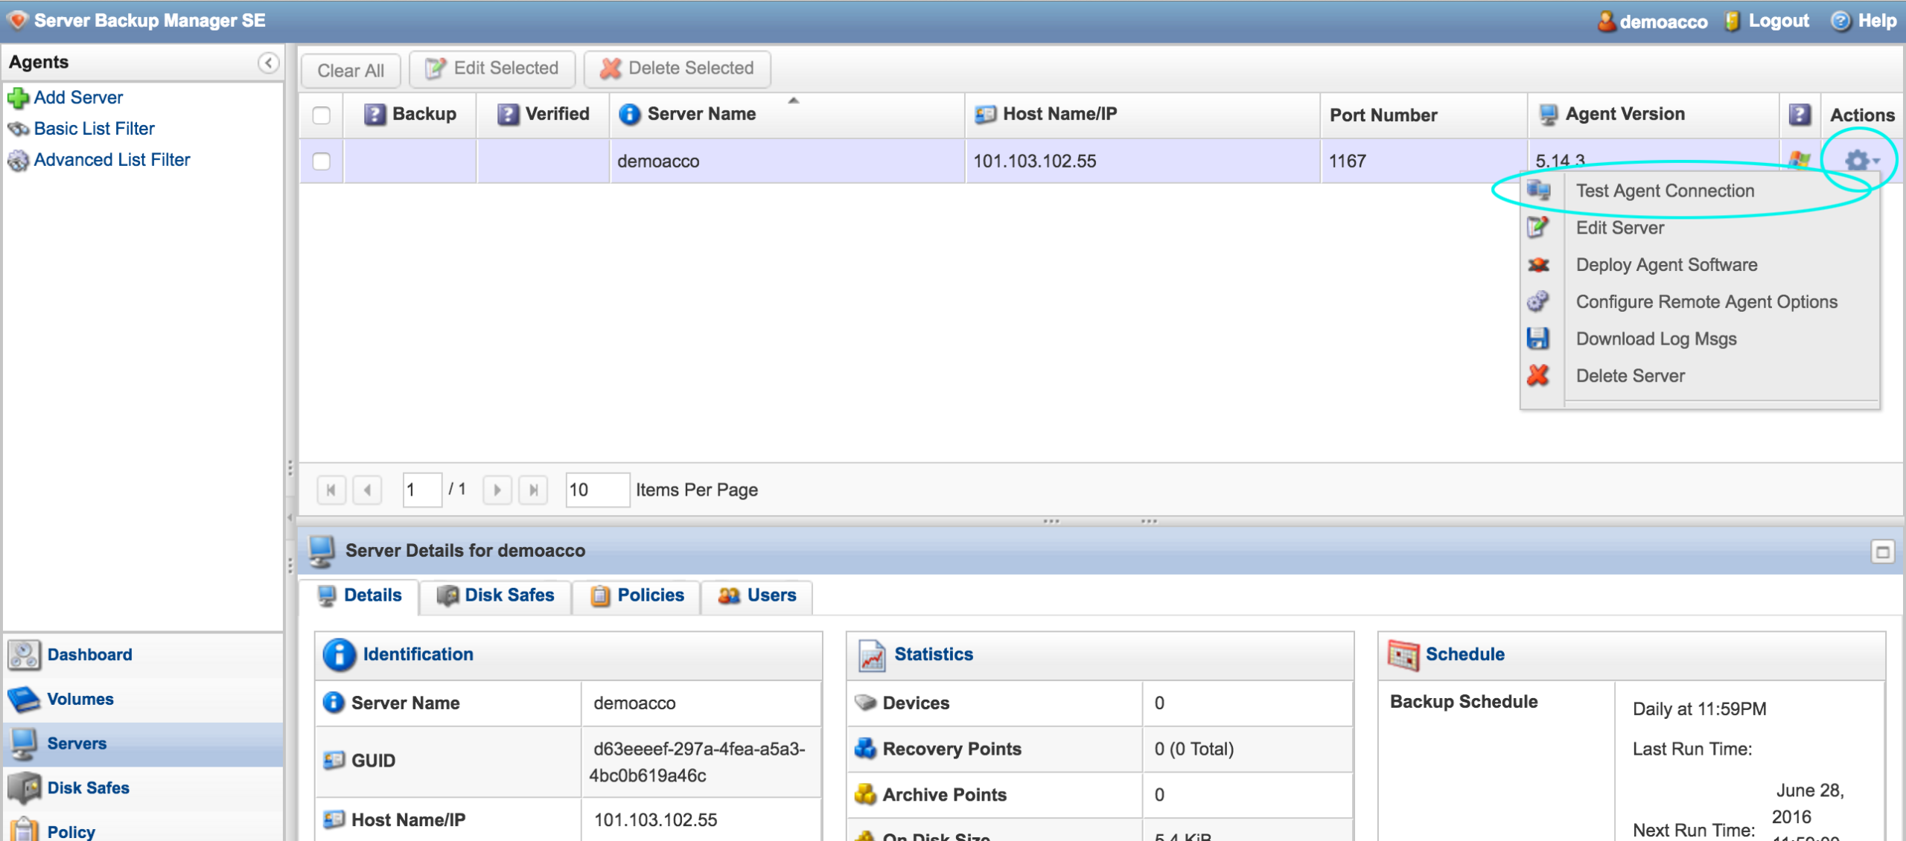This screenshot has width=1906, height=841.
Task: Click the Items Per Page field
Action: click(597, 490)
